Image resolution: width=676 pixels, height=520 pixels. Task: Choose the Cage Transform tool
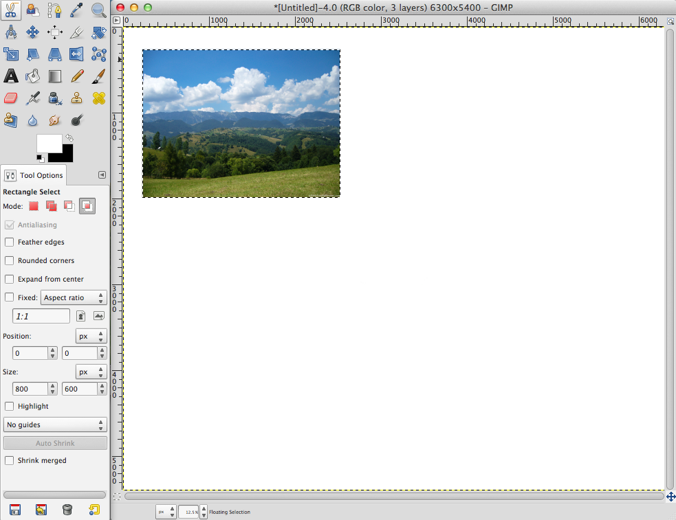click(x=99, y=54)
